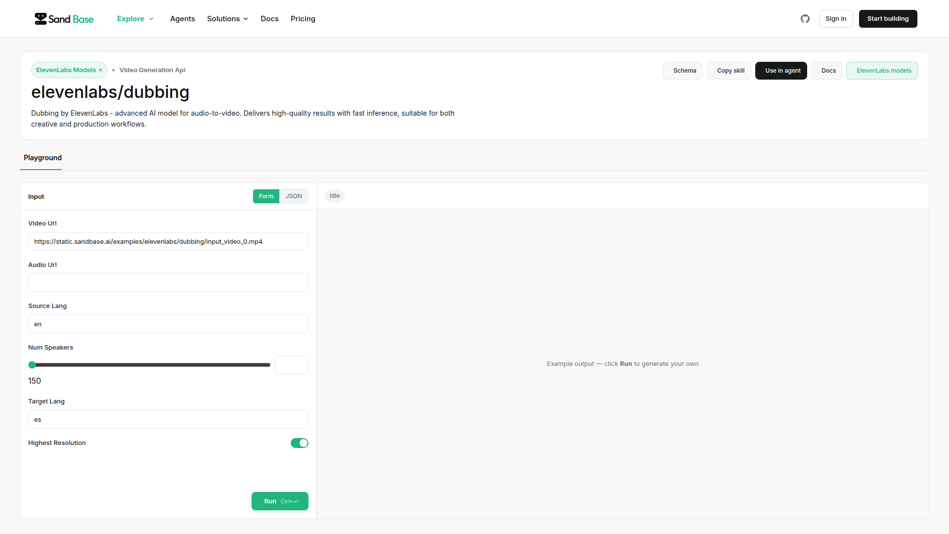Image resolution: width=949 pixels, height=534 pixels.
Task: Follow the ElevenLabs Models breadcrumb link
Action: [69, 70]
